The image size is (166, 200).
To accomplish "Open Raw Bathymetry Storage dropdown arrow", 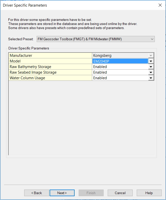I will 151,67.
